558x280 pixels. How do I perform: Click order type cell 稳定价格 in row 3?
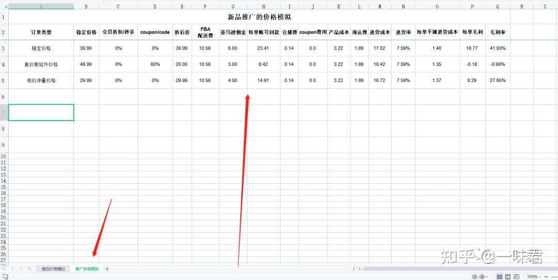tap(41, 48)
